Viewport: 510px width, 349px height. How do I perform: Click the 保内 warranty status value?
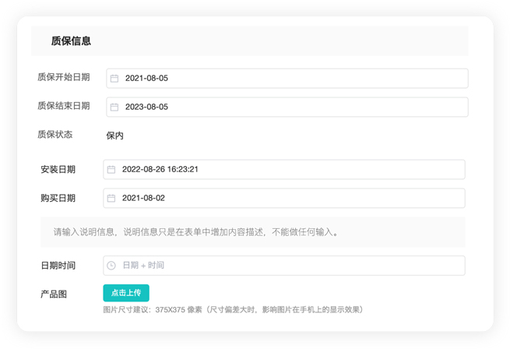[114, 136]
